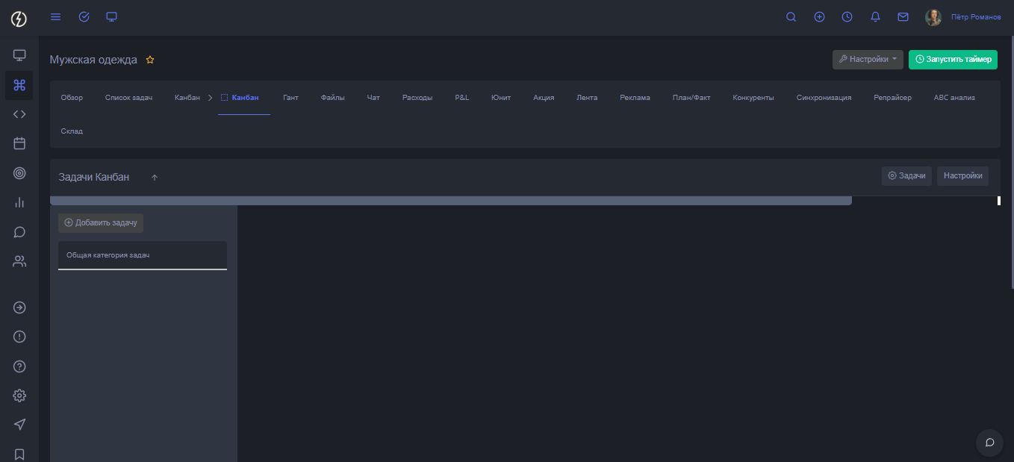Open the floating chat bubble button

(989, 443)
